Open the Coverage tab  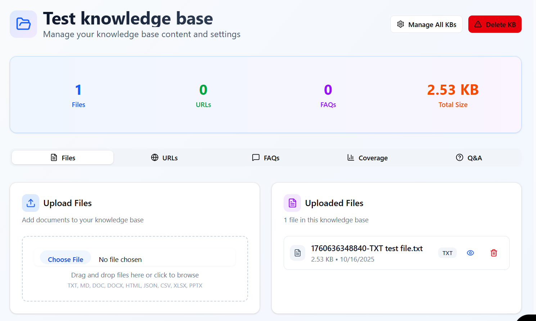367,157
